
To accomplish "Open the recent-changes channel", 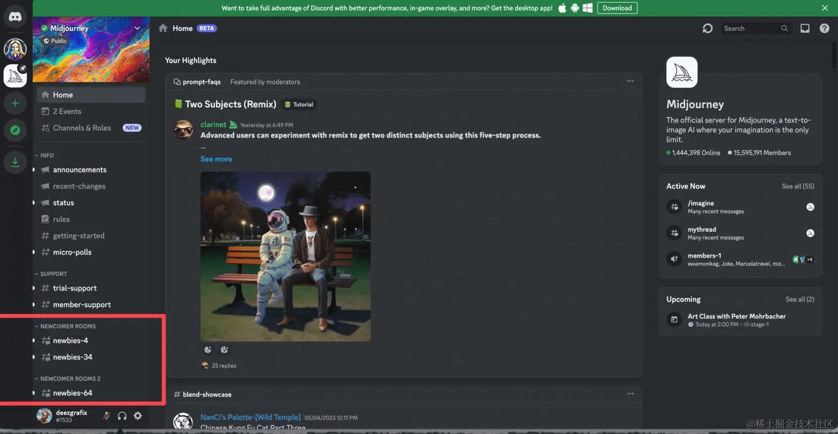I will tap(91, 186).
